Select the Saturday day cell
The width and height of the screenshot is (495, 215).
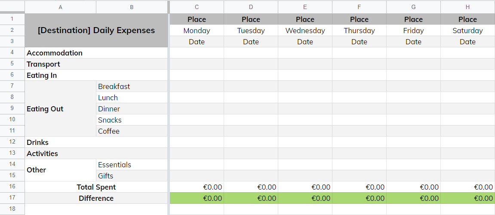(467, 31)
